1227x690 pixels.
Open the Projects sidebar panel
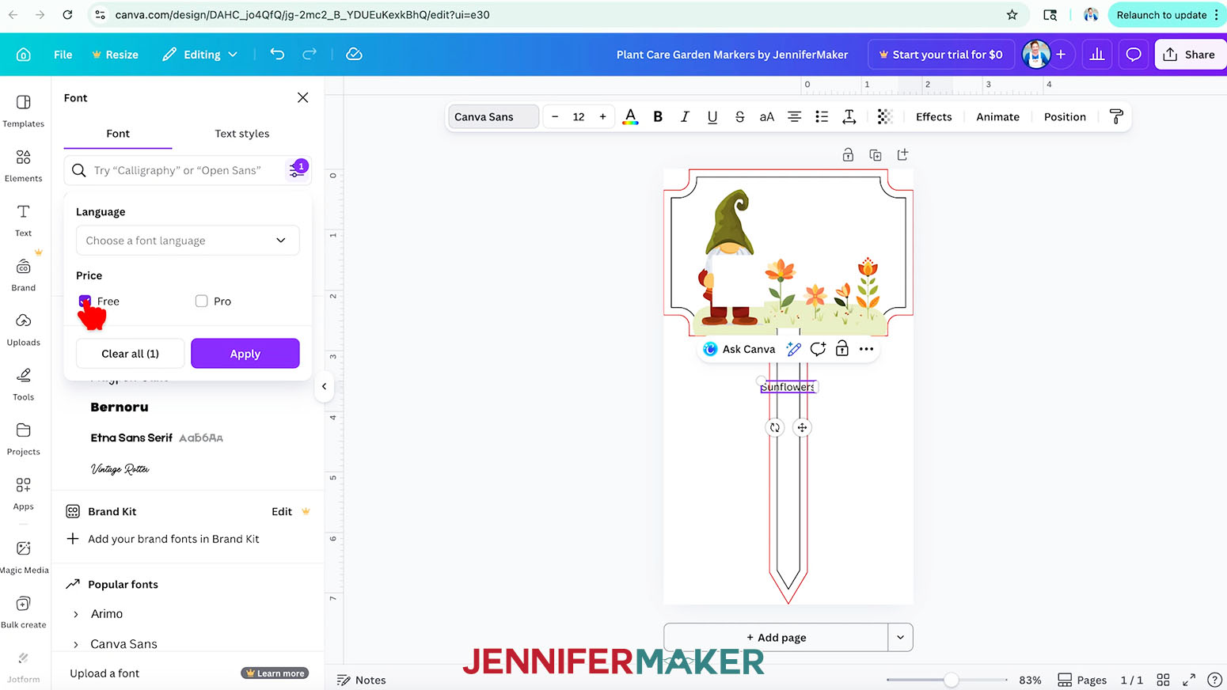point(24,438)
